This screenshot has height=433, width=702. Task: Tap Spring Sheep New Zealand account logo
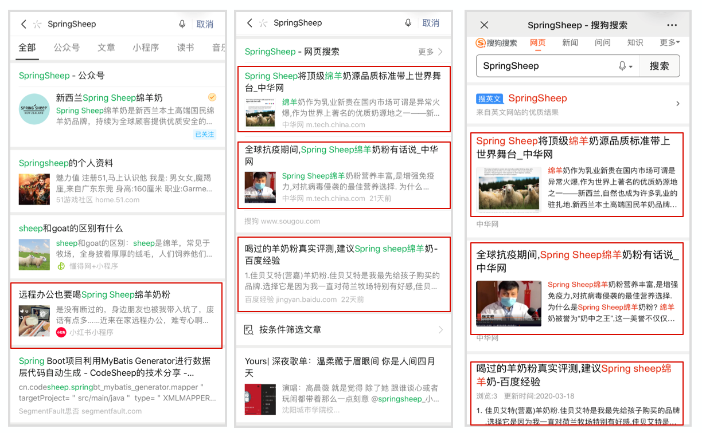(34, 109)
